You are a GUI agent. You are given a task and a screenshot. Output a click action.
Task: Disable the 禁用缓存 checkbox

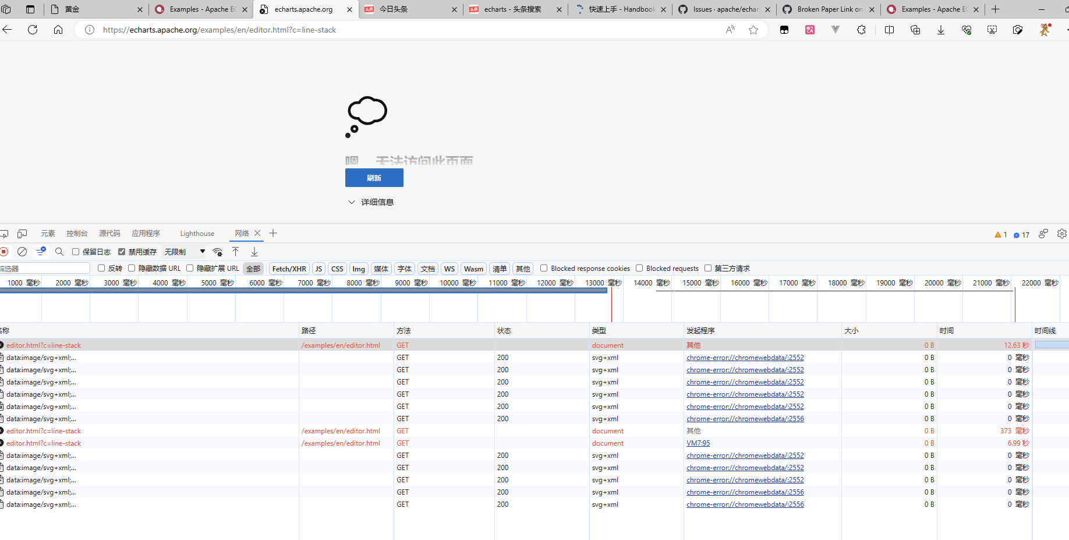(x=121, y=251)
